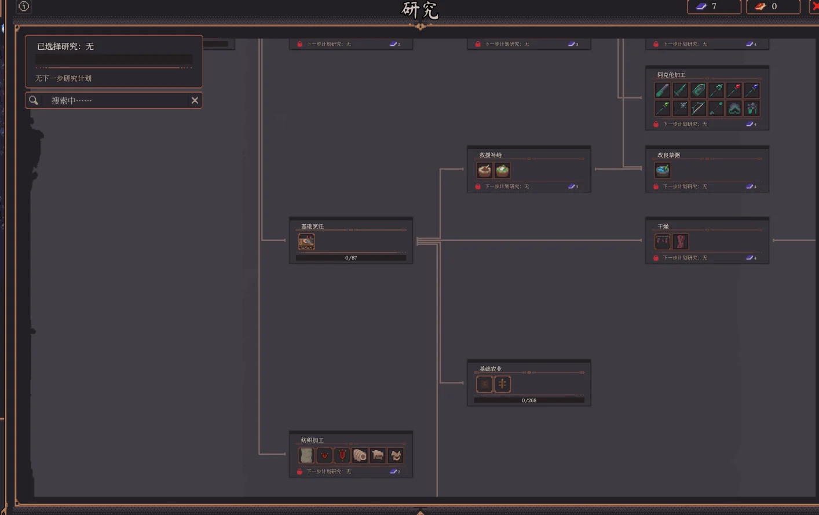
Task: Select the wooden scarecrow post icon in 基础农业
Action: [502, 384]
